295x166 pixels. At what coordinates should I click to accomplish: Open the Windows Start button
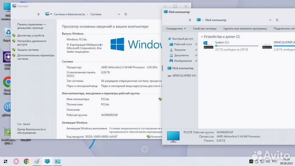tap(5, 161)
